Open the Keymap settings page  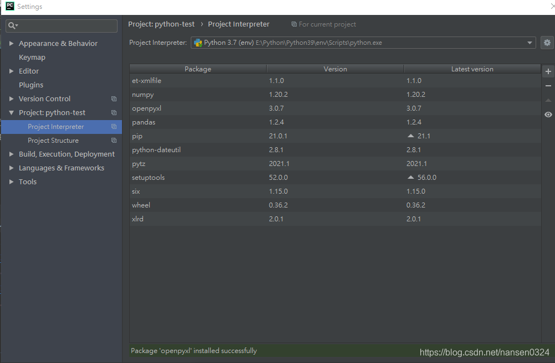[x=32, y=57]
